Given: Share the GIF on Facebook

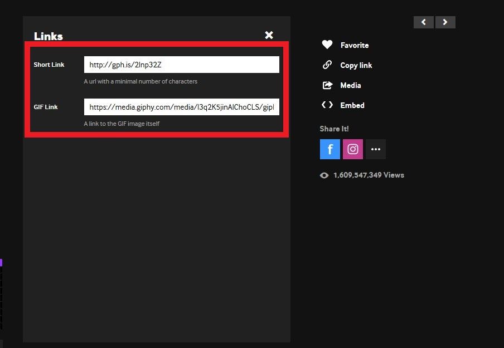Looking at the screenshot, I should tap(330, 149).
